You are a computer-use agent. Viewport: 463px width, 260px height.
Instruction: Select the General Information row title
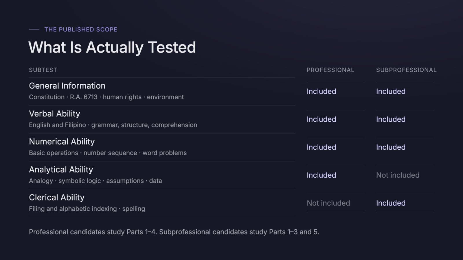[x=67, y=86]
